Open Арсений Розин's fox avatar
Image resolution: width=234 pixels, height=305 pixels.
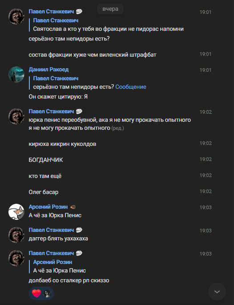tap(16, 212)
